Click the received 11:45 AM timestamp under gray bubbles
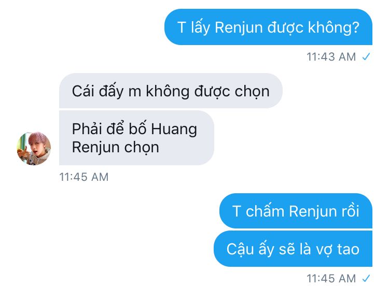 point(84,177)
